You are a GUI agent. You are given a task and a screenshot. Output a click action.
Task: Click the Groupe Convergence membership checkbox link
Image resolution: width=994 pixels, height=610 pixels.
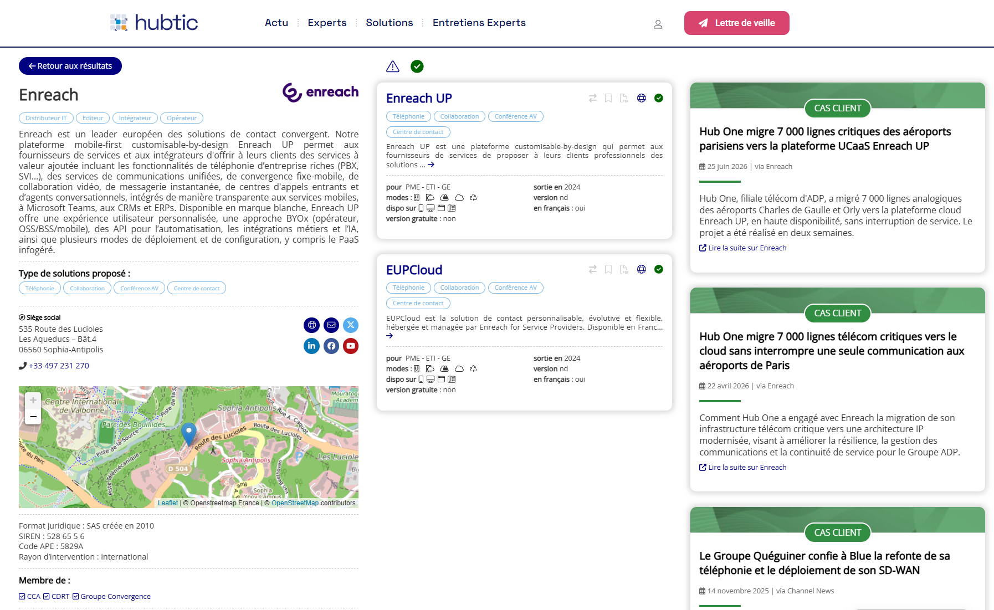tap(111, 597)
